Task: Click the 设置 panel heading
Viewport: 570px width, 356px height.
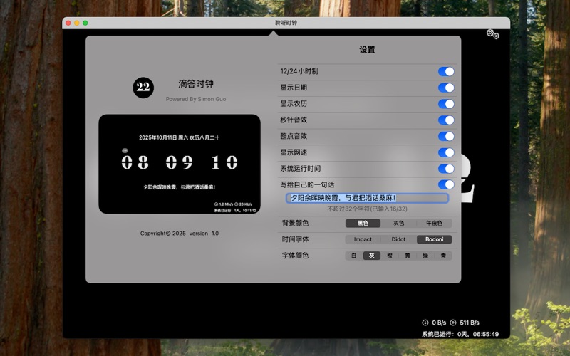Action: (x=367, y=50)
